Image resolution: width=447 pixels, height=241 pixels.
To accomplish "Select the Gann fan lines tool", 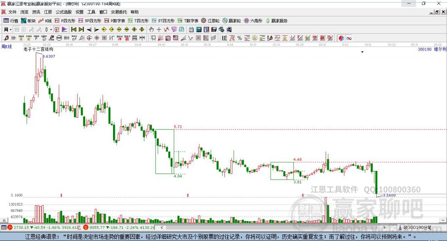I will [161, 38].
